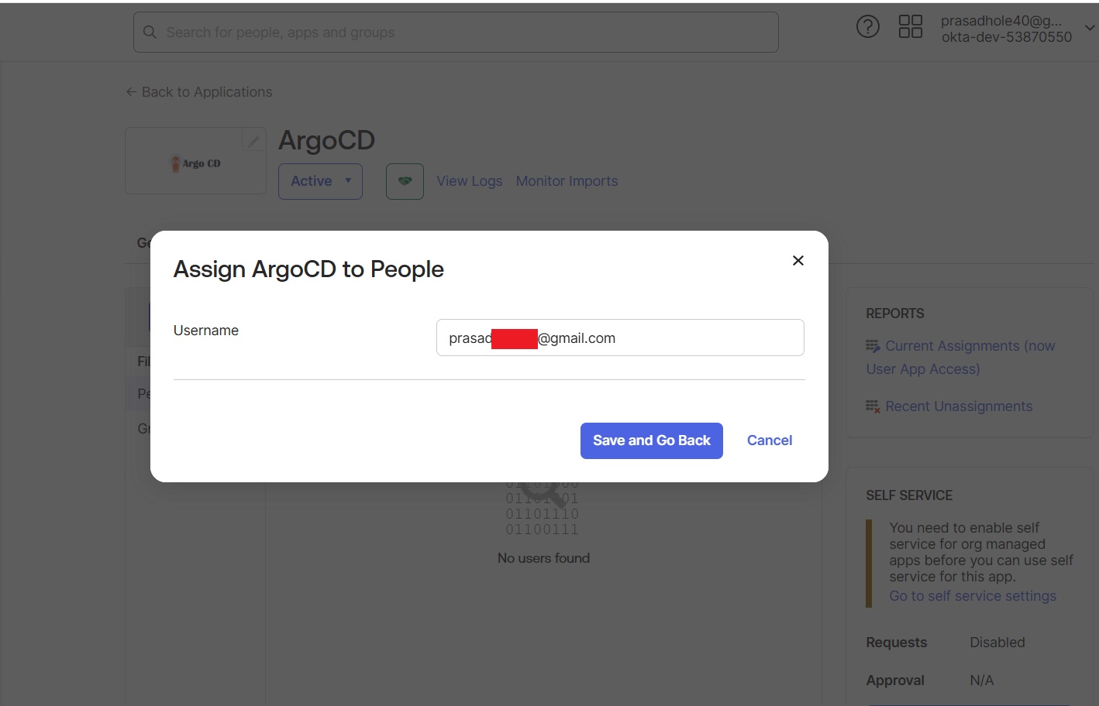Expand the account chevron next to okta-dev-53870550
This screenshot has width=1099, height=706.
pyautogui.click(x=1088, y=29)
